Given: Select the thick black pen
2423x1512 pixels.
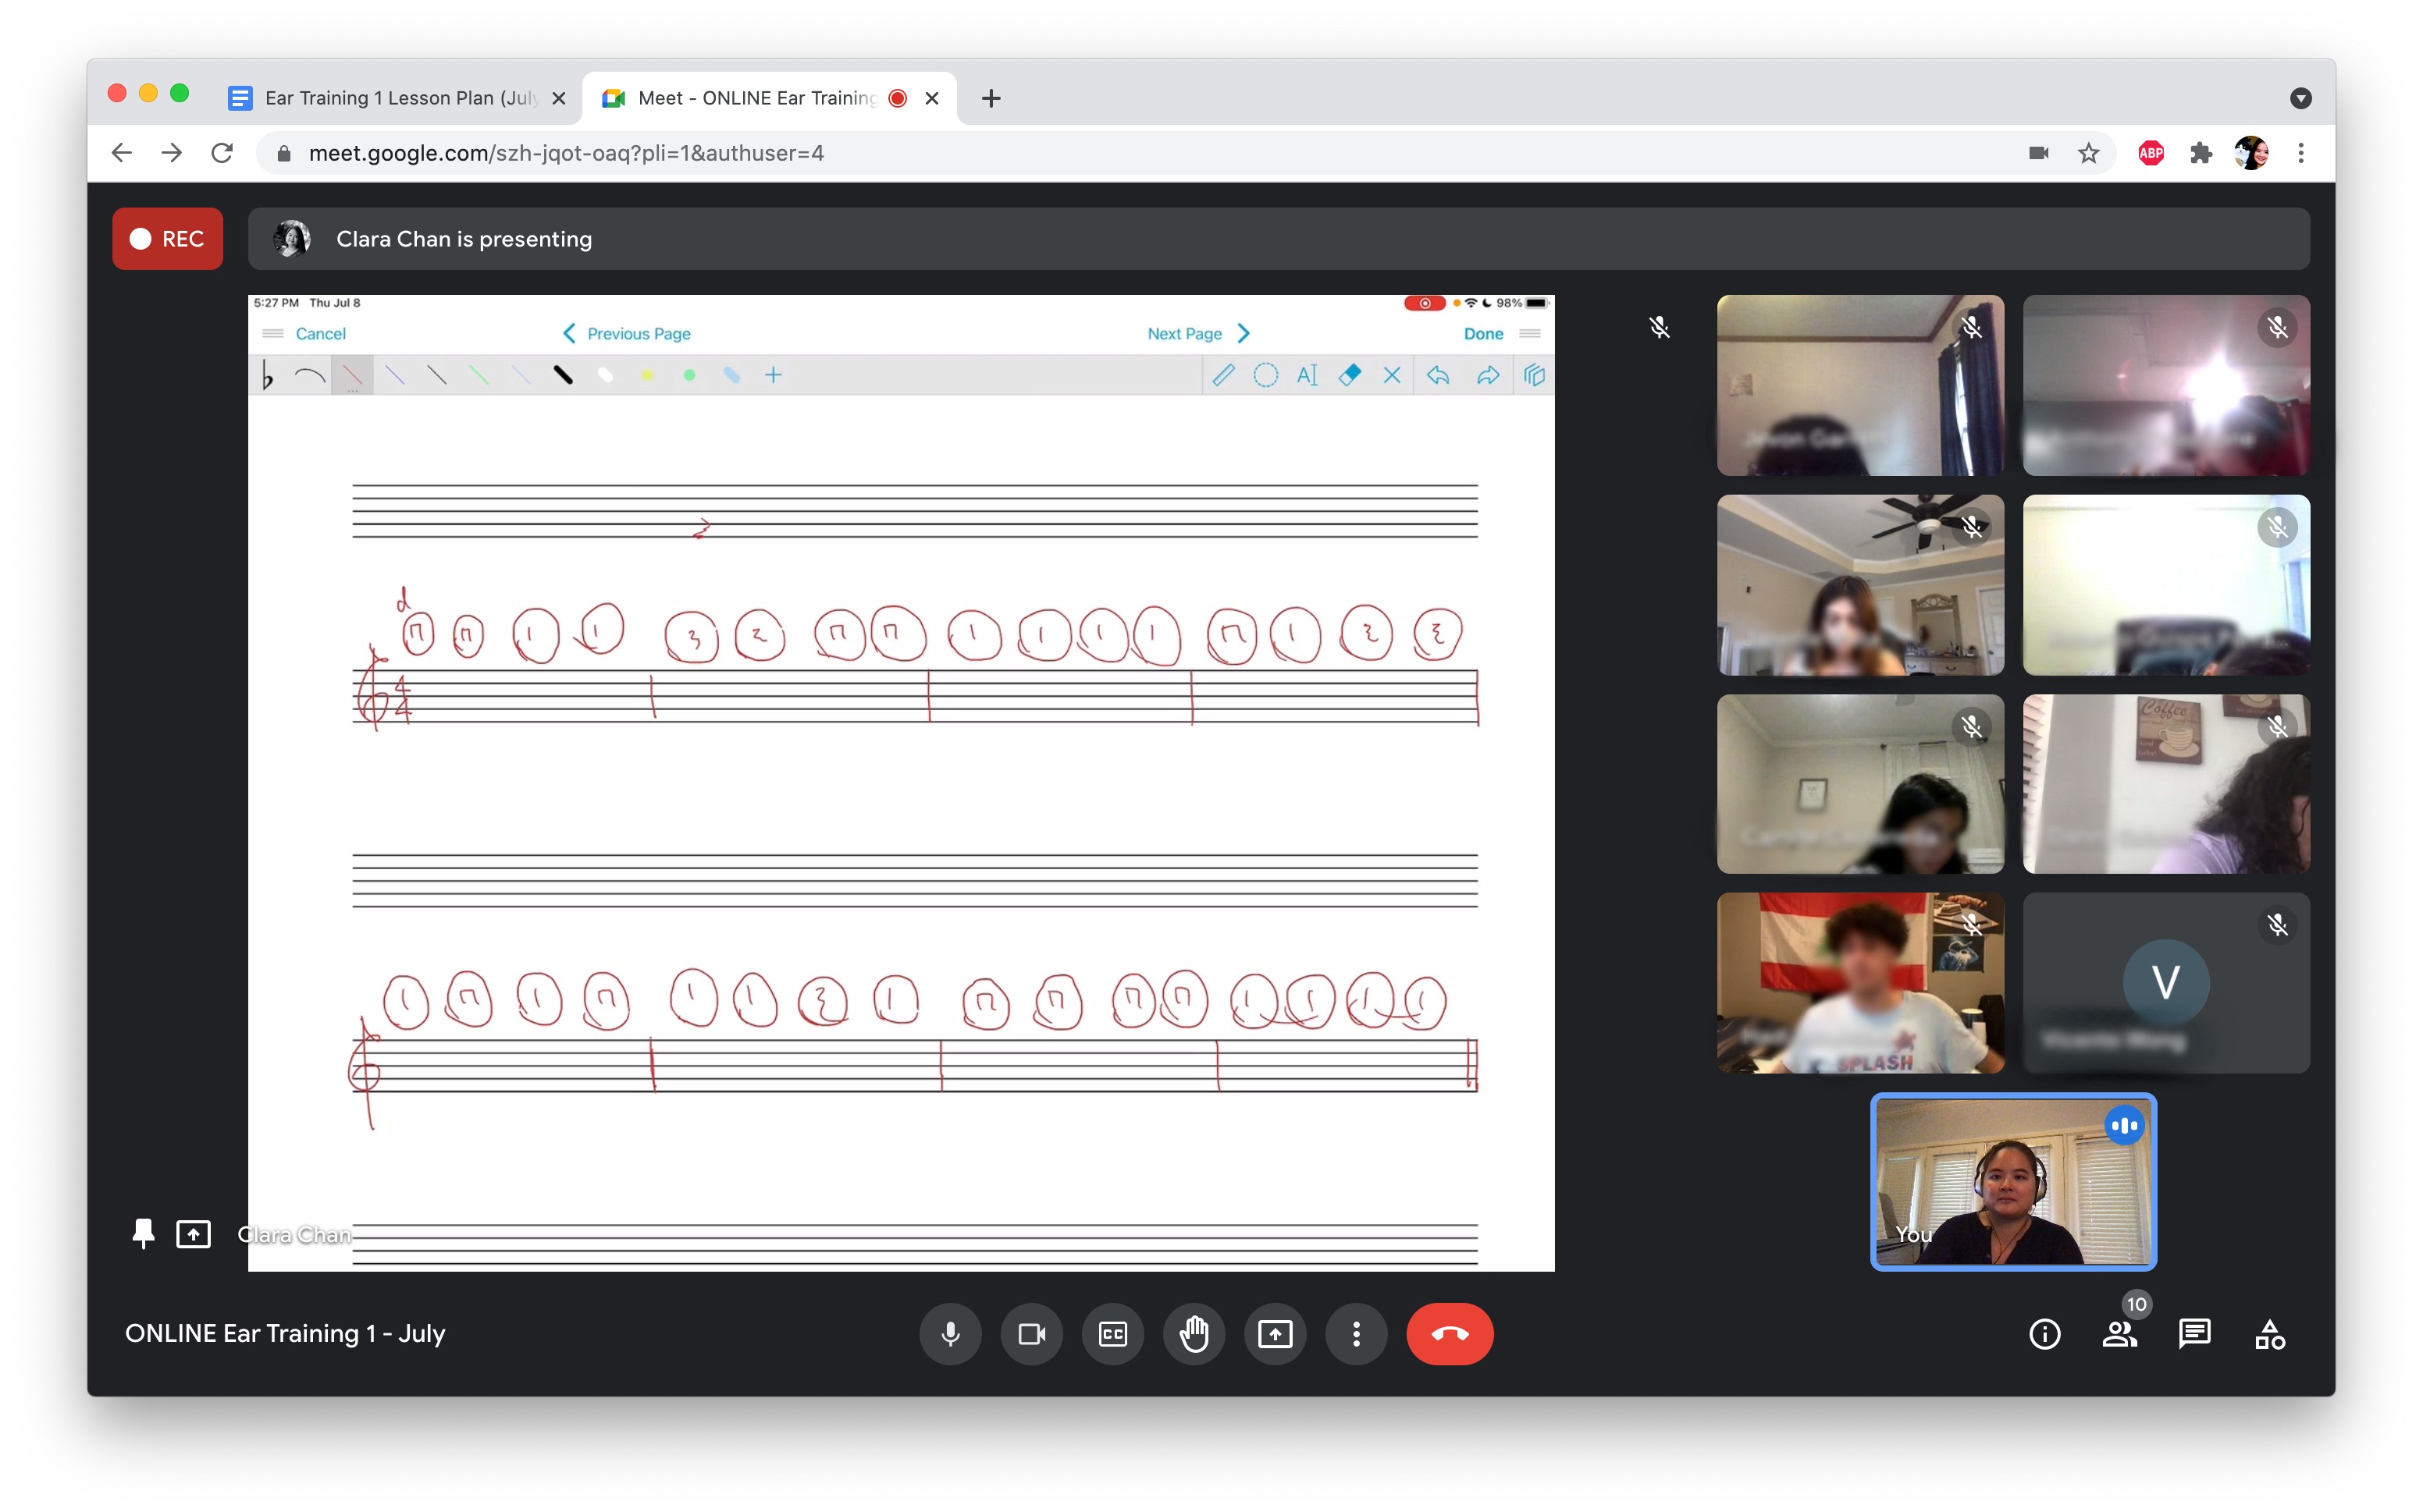Looking at the screenshot, I should tap(564, 375).
